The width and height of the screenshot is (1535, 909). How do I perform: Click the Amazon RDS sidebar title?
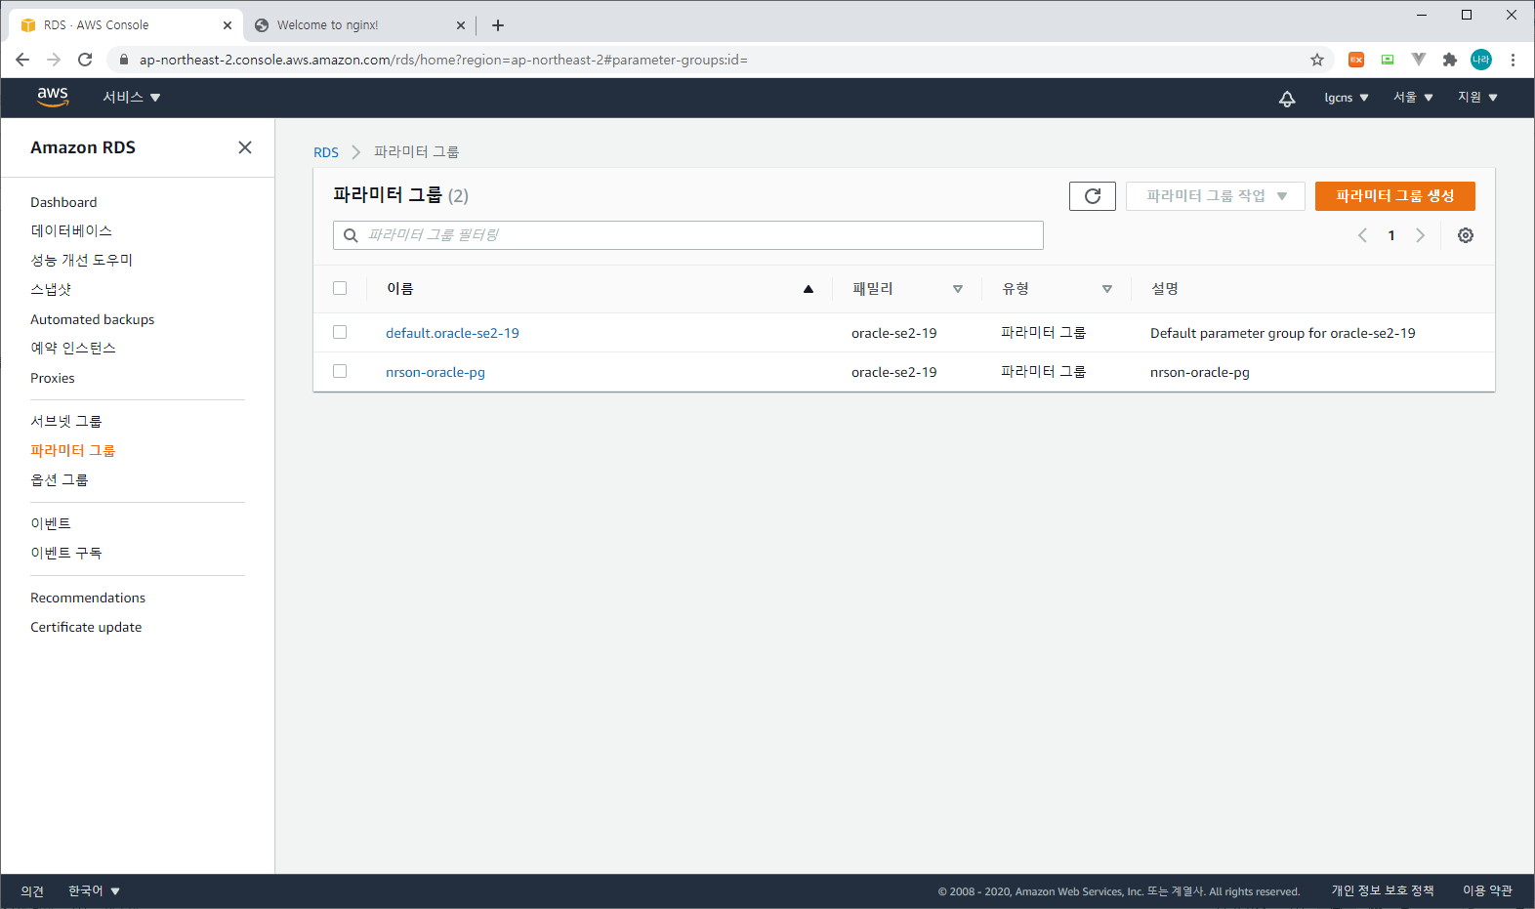click(x=83, y=147)
